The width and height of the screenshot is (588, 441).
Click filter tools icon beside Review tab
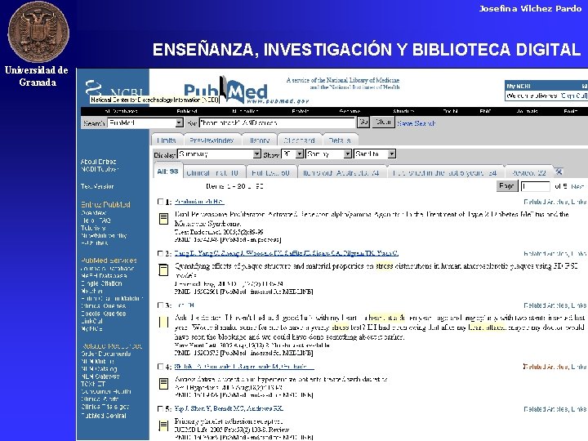point(559,171)
